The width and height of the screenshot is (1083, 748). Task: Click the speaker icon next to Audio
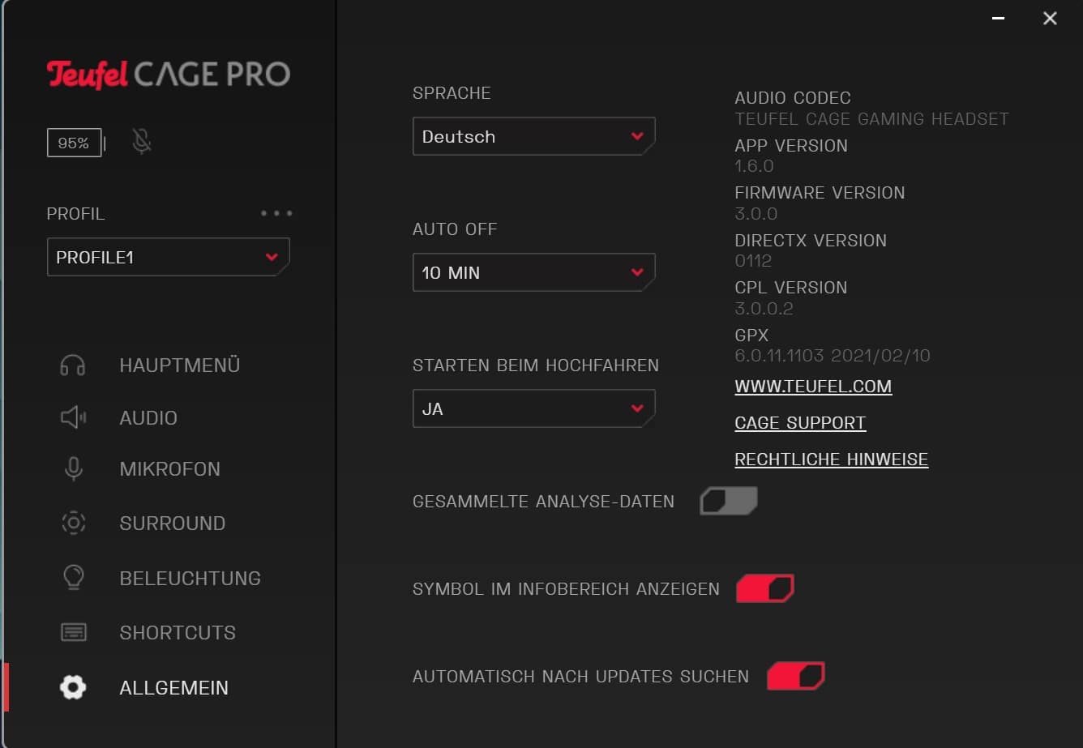tap(73, 418)
